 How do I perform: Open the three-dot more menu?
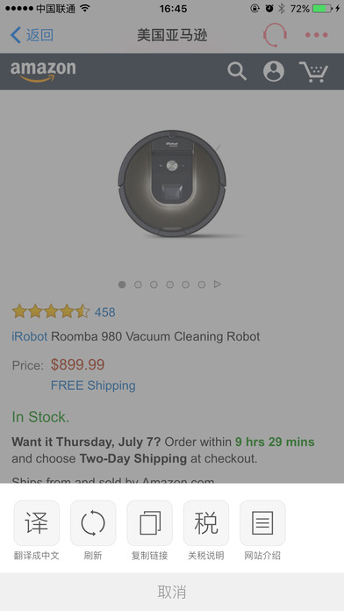[316, 35]
